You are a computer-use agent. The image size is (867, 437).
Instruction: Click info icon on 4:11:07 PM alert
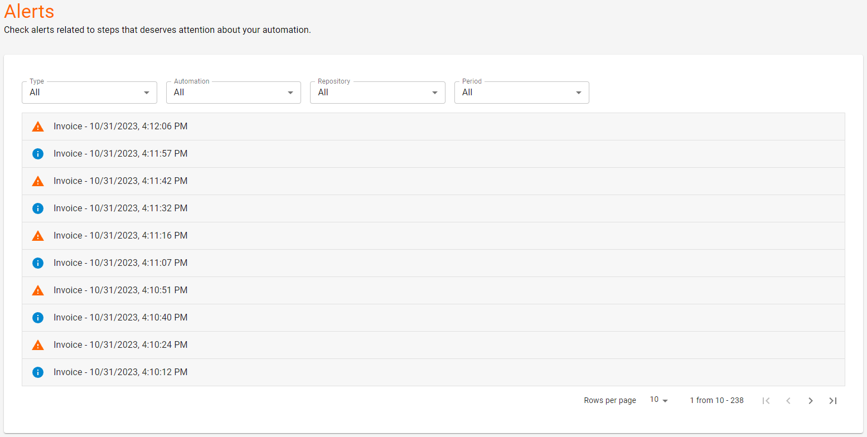pyautogui.click(x=38, y=263)
